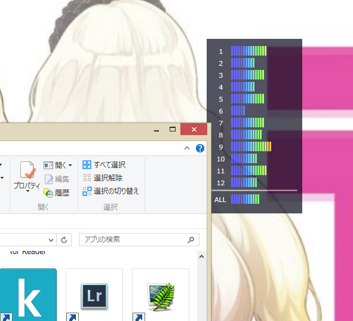Screen dimensions: 353x321
Task: Open the address bar history dropdown
Action: point(51,240)
